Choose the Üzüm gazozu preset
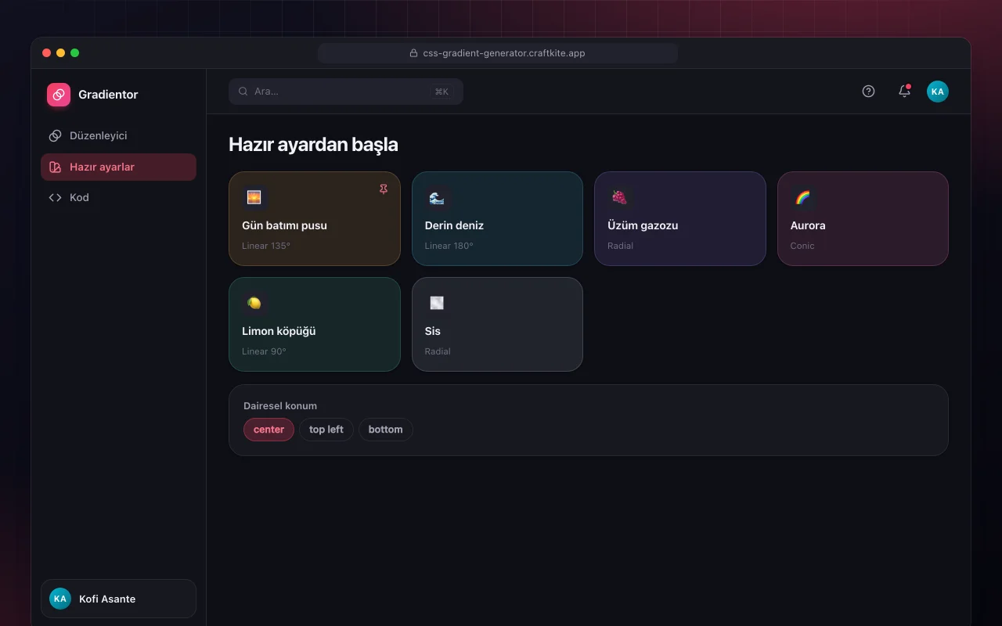Viewport: 1002px width, 626px height. pyautogui.click(x=680, y=219)
